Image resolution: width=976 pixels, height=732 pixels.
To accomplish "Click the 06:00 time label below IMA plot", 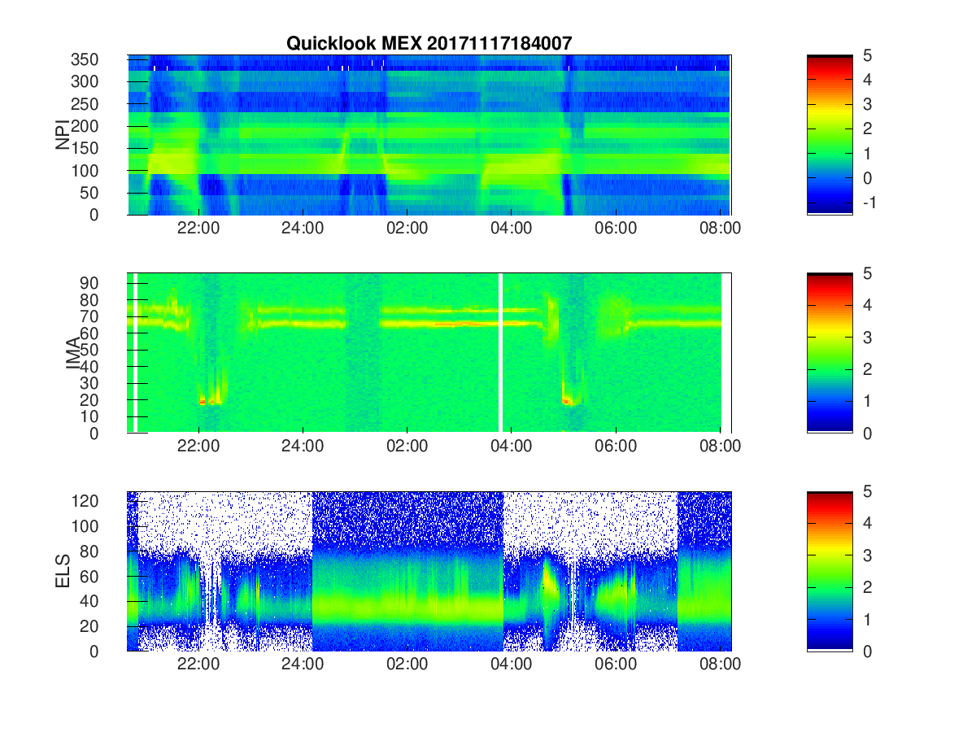I will click(x=616, y=447).
